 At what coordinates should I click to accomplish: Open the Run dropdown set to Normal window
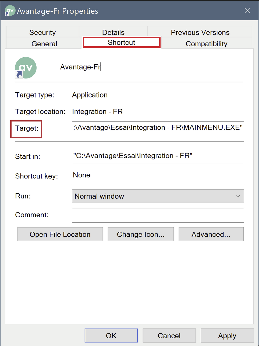(x=158, y=196)
